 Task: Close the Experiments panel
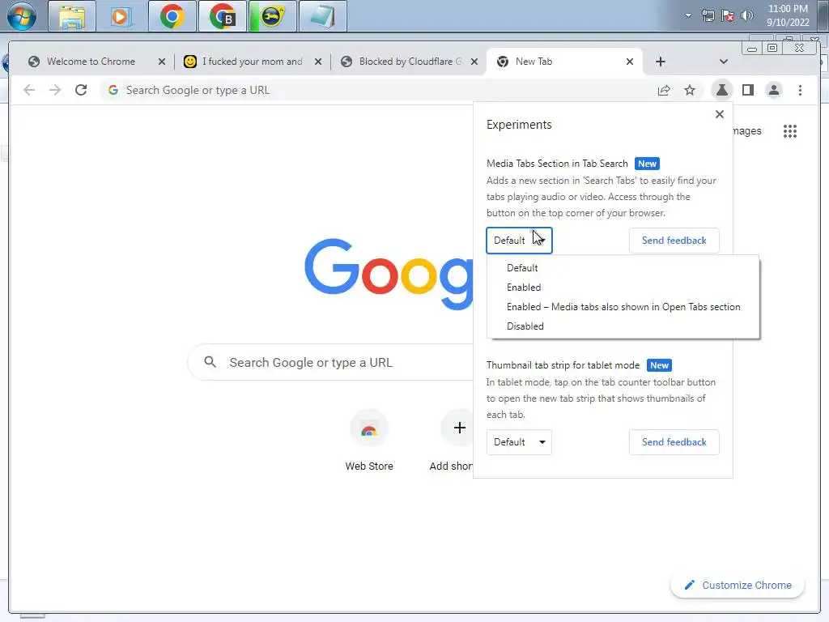click(719, 114)
